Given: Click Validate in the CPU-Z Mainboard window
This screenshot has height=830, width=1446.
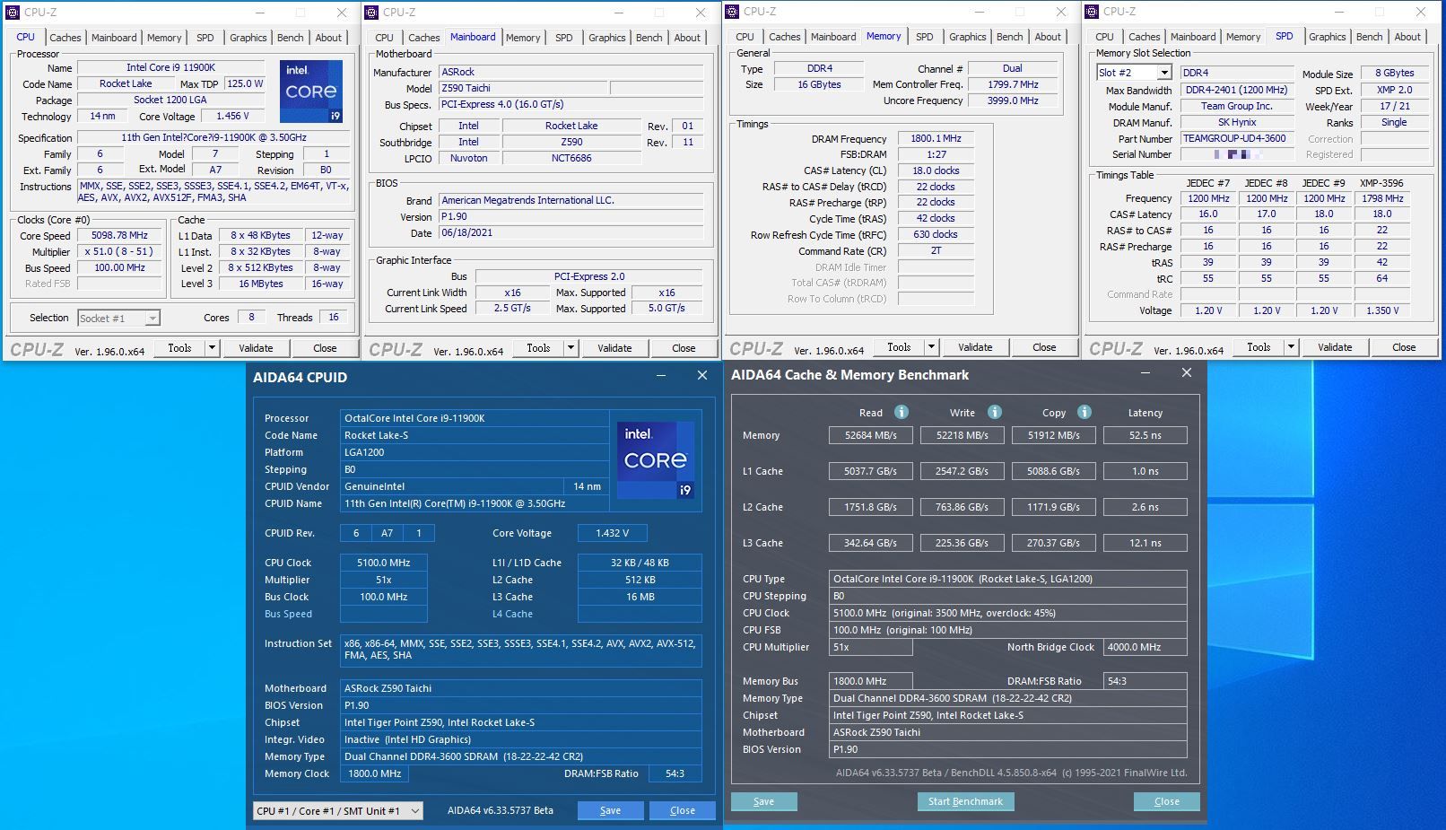Looking at the screenshot, I should pos(614,348).
